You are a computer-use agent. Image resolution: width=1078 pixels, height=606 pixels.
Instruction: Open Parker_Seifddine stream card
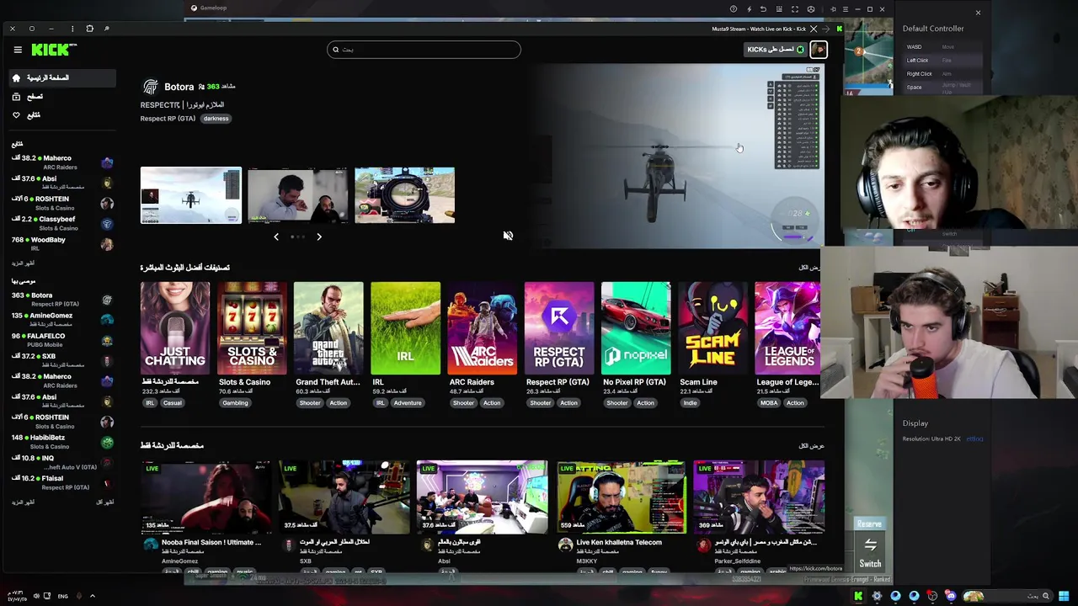pos(759,497)
